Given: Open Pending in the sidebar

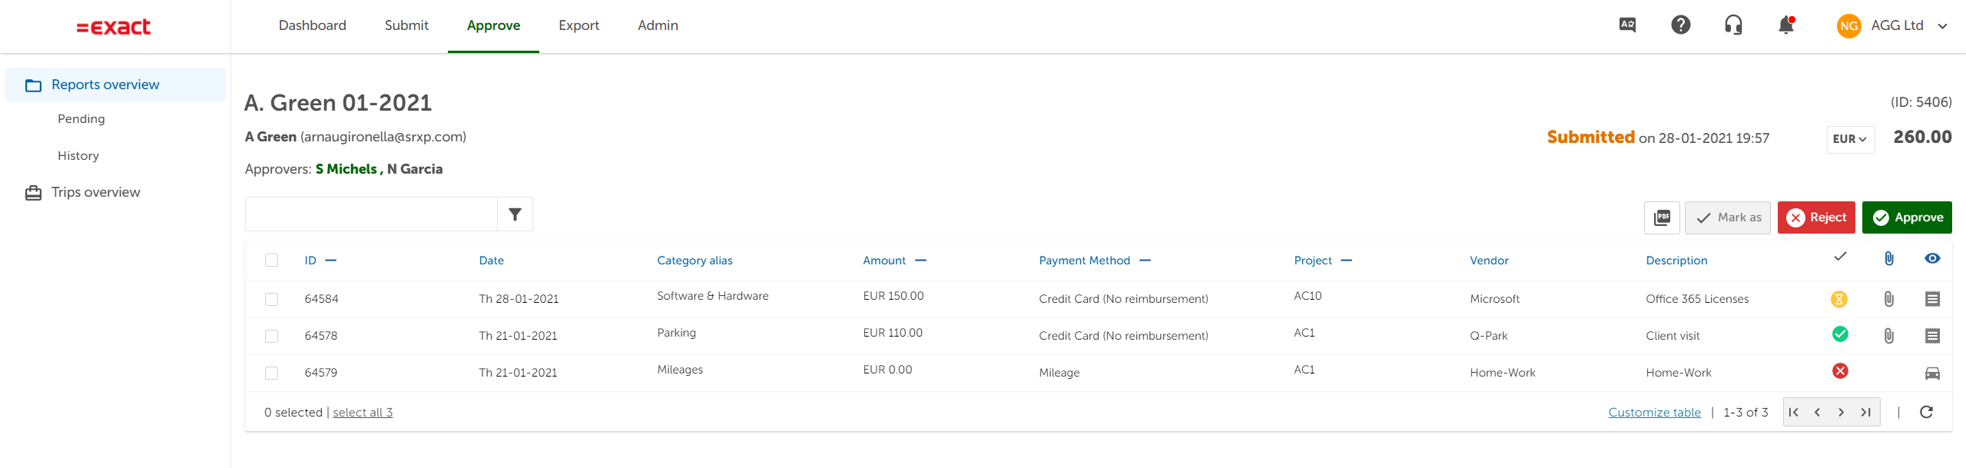Looking at the screenshot, I should 81,119.
